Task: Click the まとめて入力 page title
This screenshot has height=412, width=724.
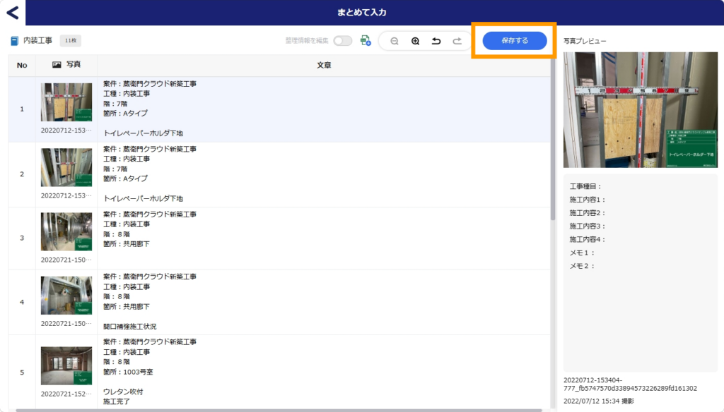Action: 361,13
